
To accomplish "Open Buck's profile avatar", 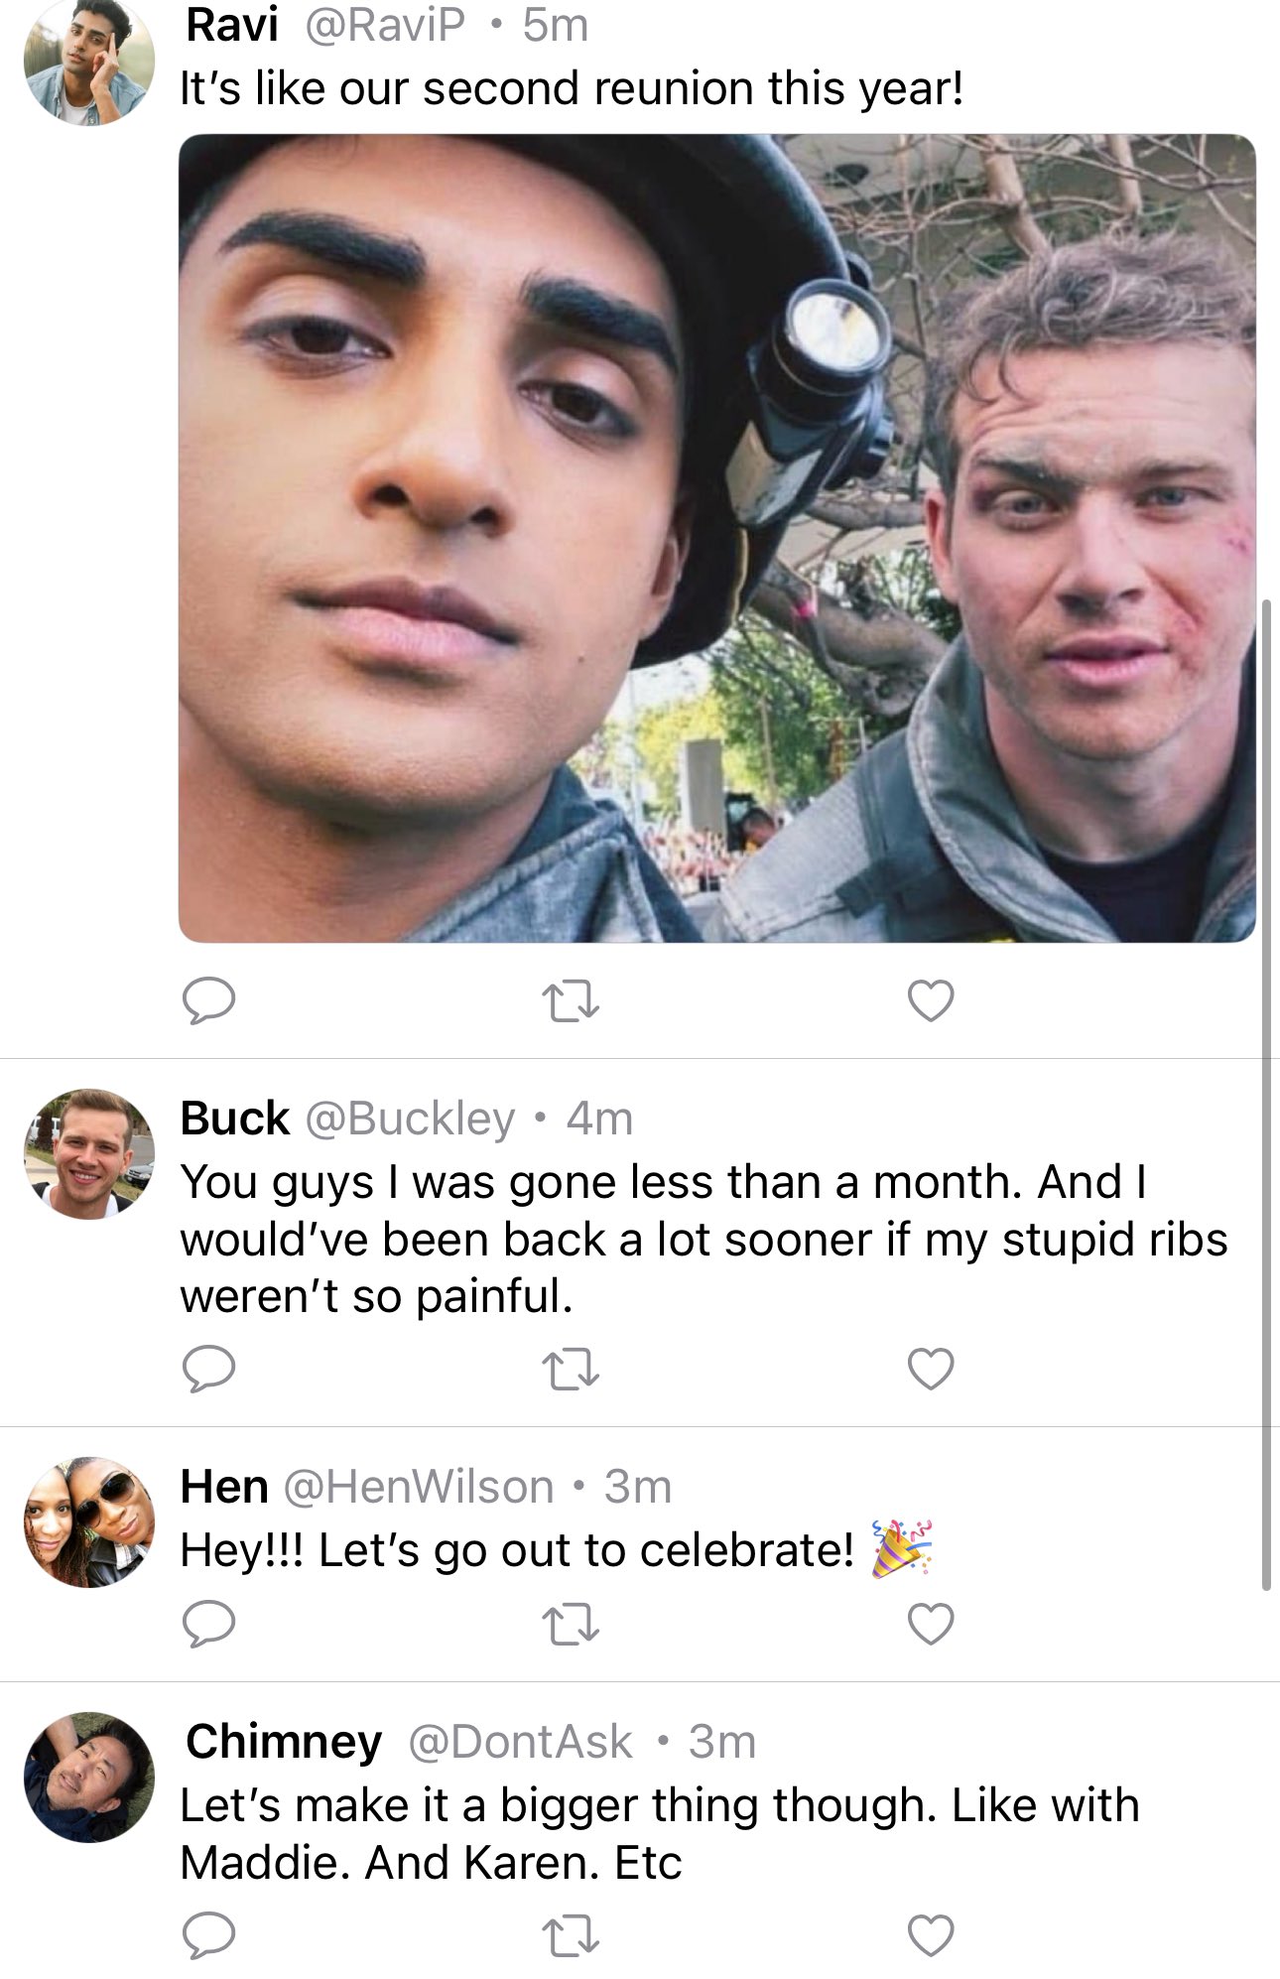I will [89, 1153].
